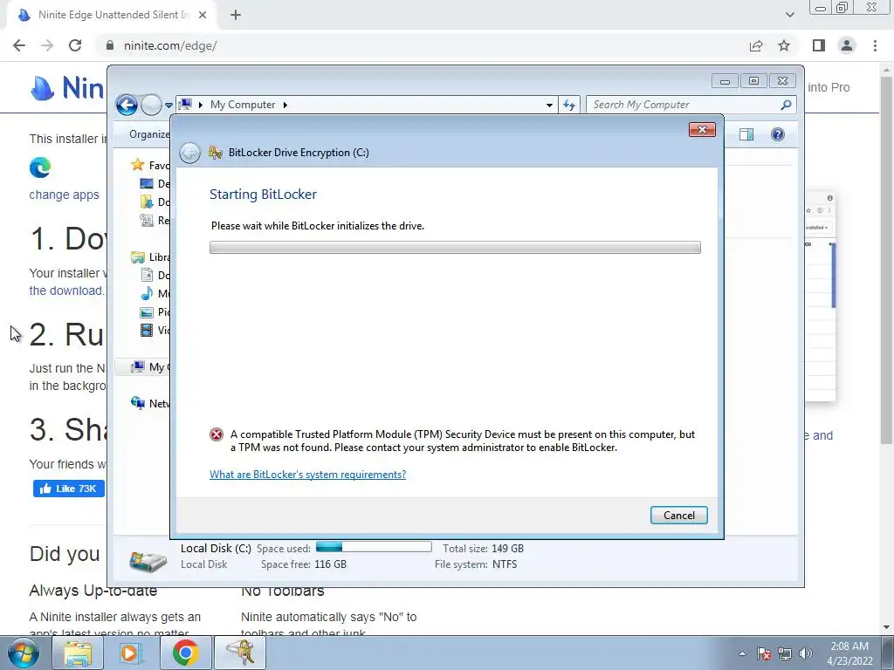
Task: Close the Ninite Edge Chrome tab
Action: pos(203,16)
